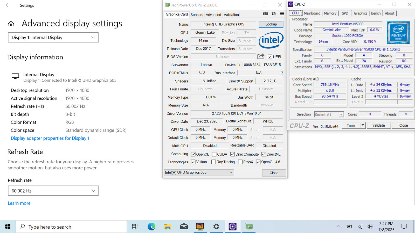Click the GPU-Z screenshot camera icon

pyautogui.click(x=265, y=13)
